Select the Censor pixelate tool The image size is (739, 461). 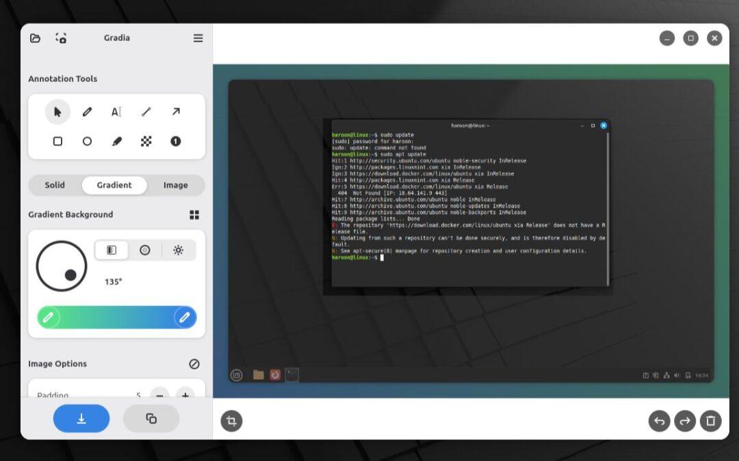coord(146,141)
